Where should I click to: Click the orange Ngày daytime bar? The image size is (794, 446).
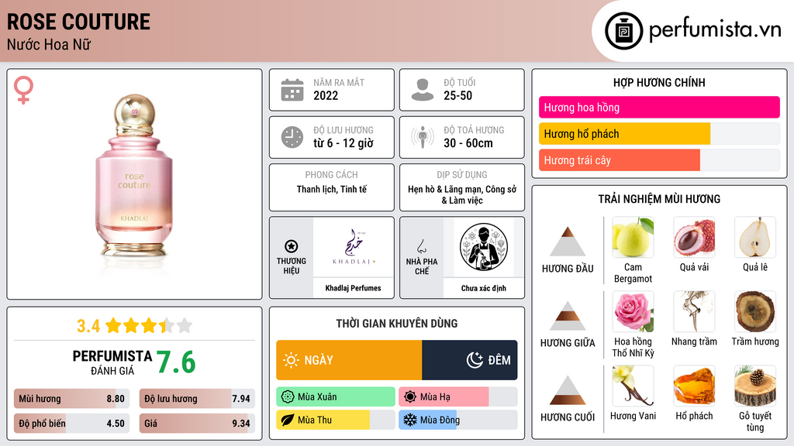point(349,360)
